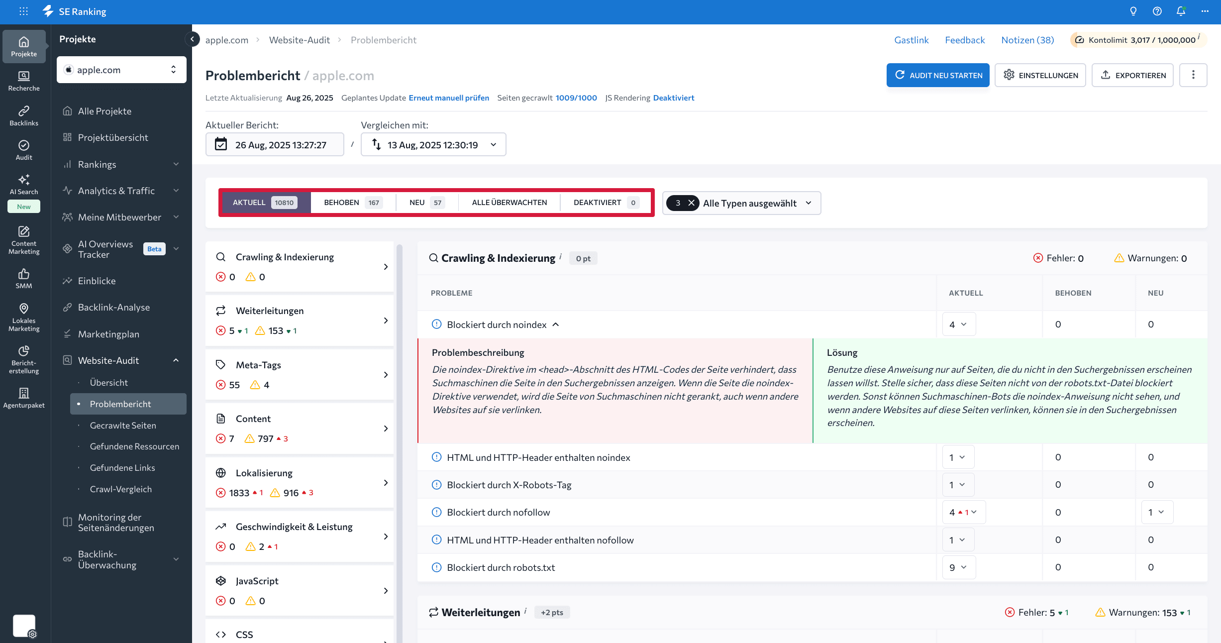
Task: Open the Feedback link
Action: [965, 40]
